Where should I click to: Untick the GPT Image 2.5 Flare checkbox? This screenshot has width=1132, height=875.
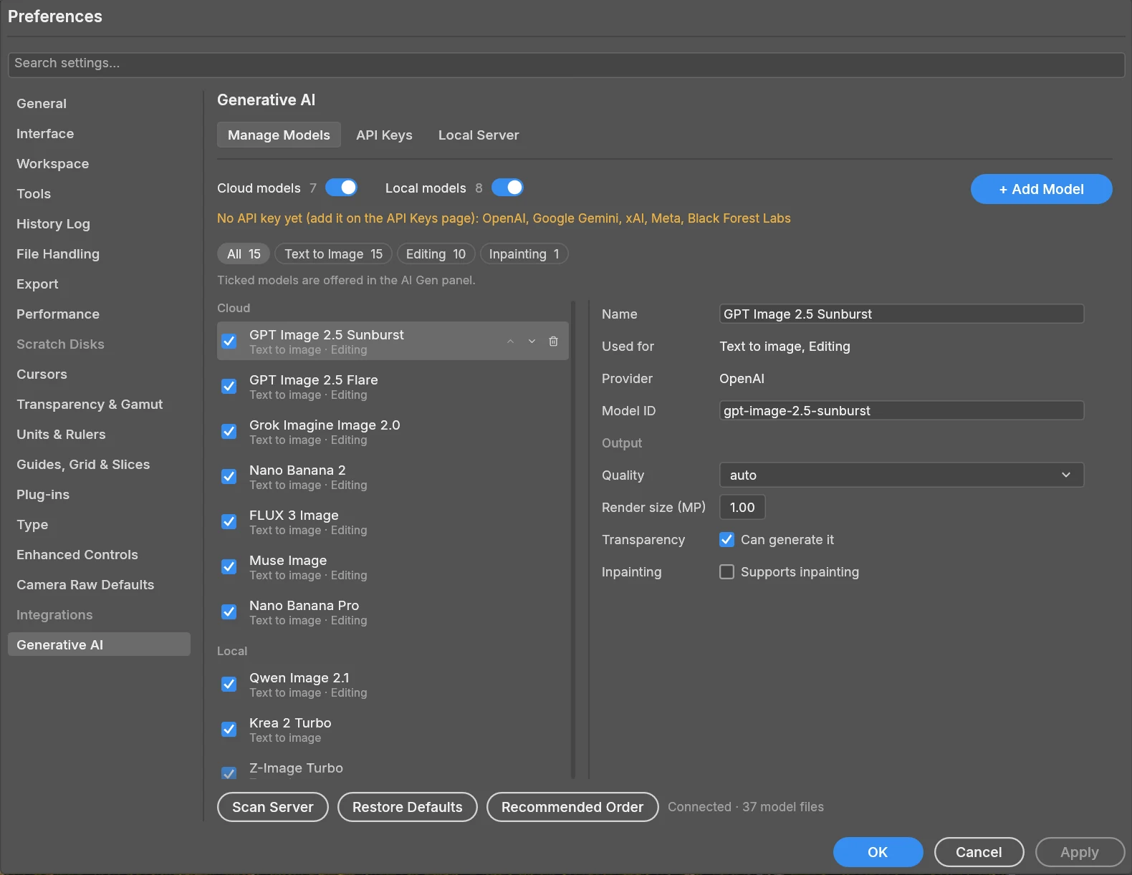pyautogui.click(x=229, y=387)
